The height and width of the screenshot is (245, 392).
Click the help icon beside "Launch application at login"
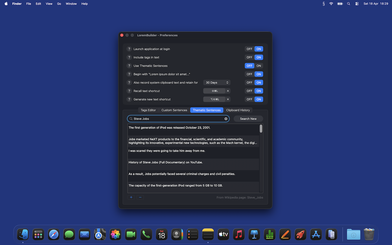point(129,49)
